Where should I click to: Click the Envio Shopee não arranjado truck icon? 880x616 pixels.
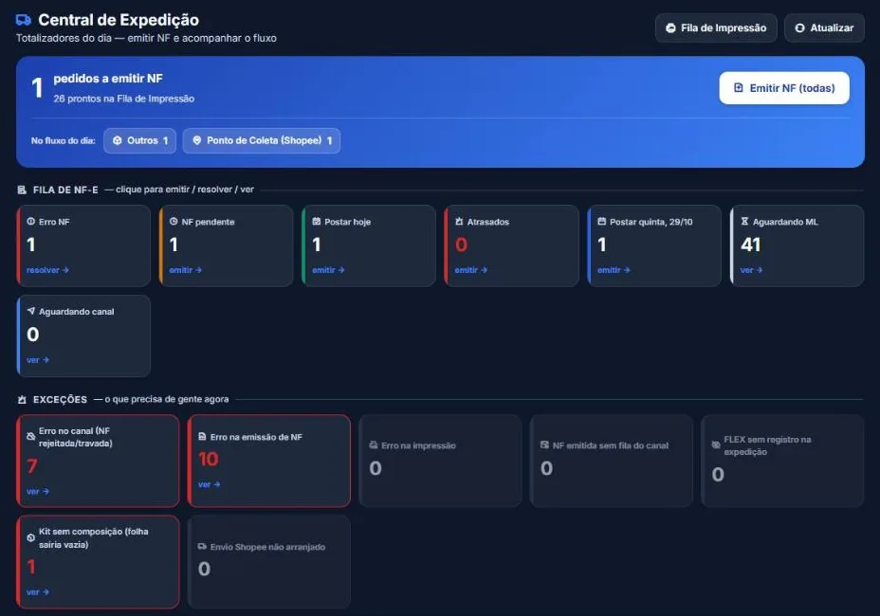(x=202, y=547)
